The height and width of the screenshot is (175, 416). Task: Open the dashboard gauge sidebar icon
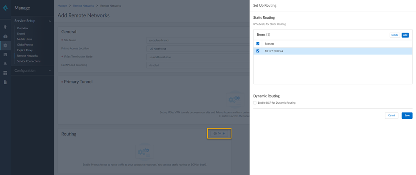coord(5,36)
